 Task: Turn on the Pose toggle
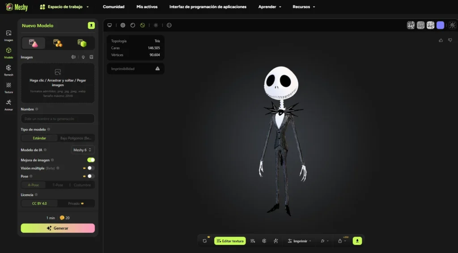click(91, 176)
